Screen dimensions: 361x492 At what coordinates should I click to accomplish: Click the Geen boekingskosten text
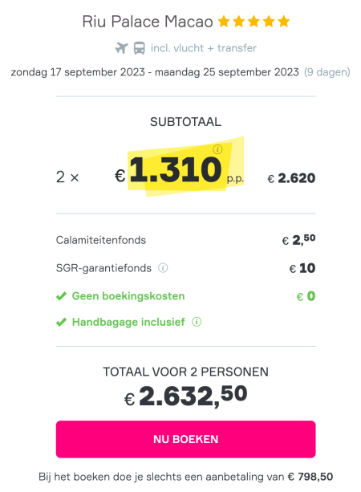(128, 296)
